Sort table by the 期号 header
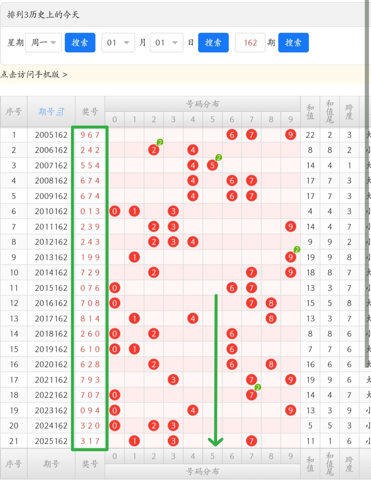The width and height of the screenshot is (371, 483). tap(51, 112)
